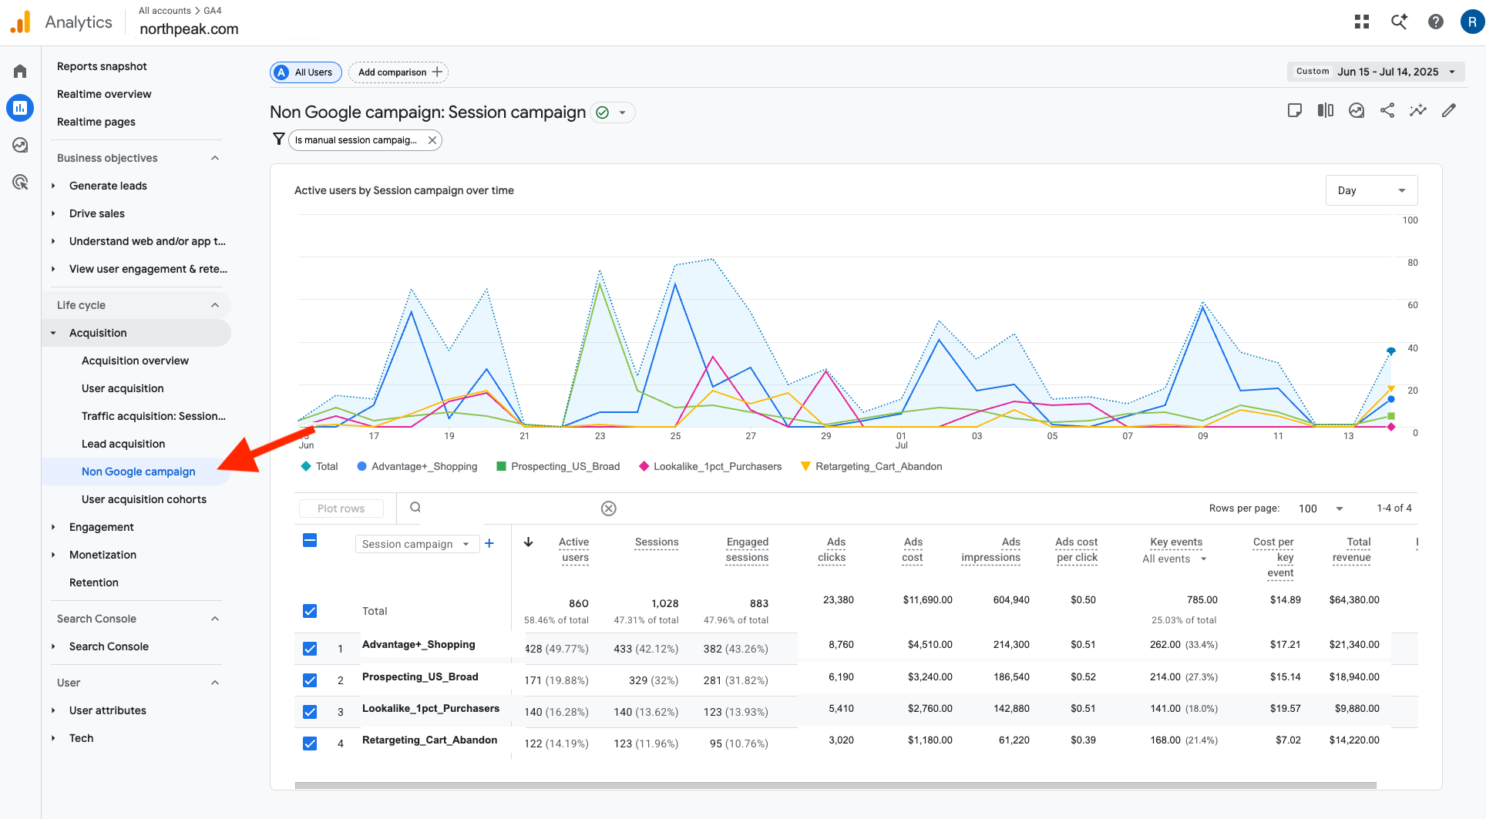Toggle the Lookalike_1pct_Purchasers pink legend swatch
The height and width of the screenshot is (819, 1486).
tap(644, 466)
